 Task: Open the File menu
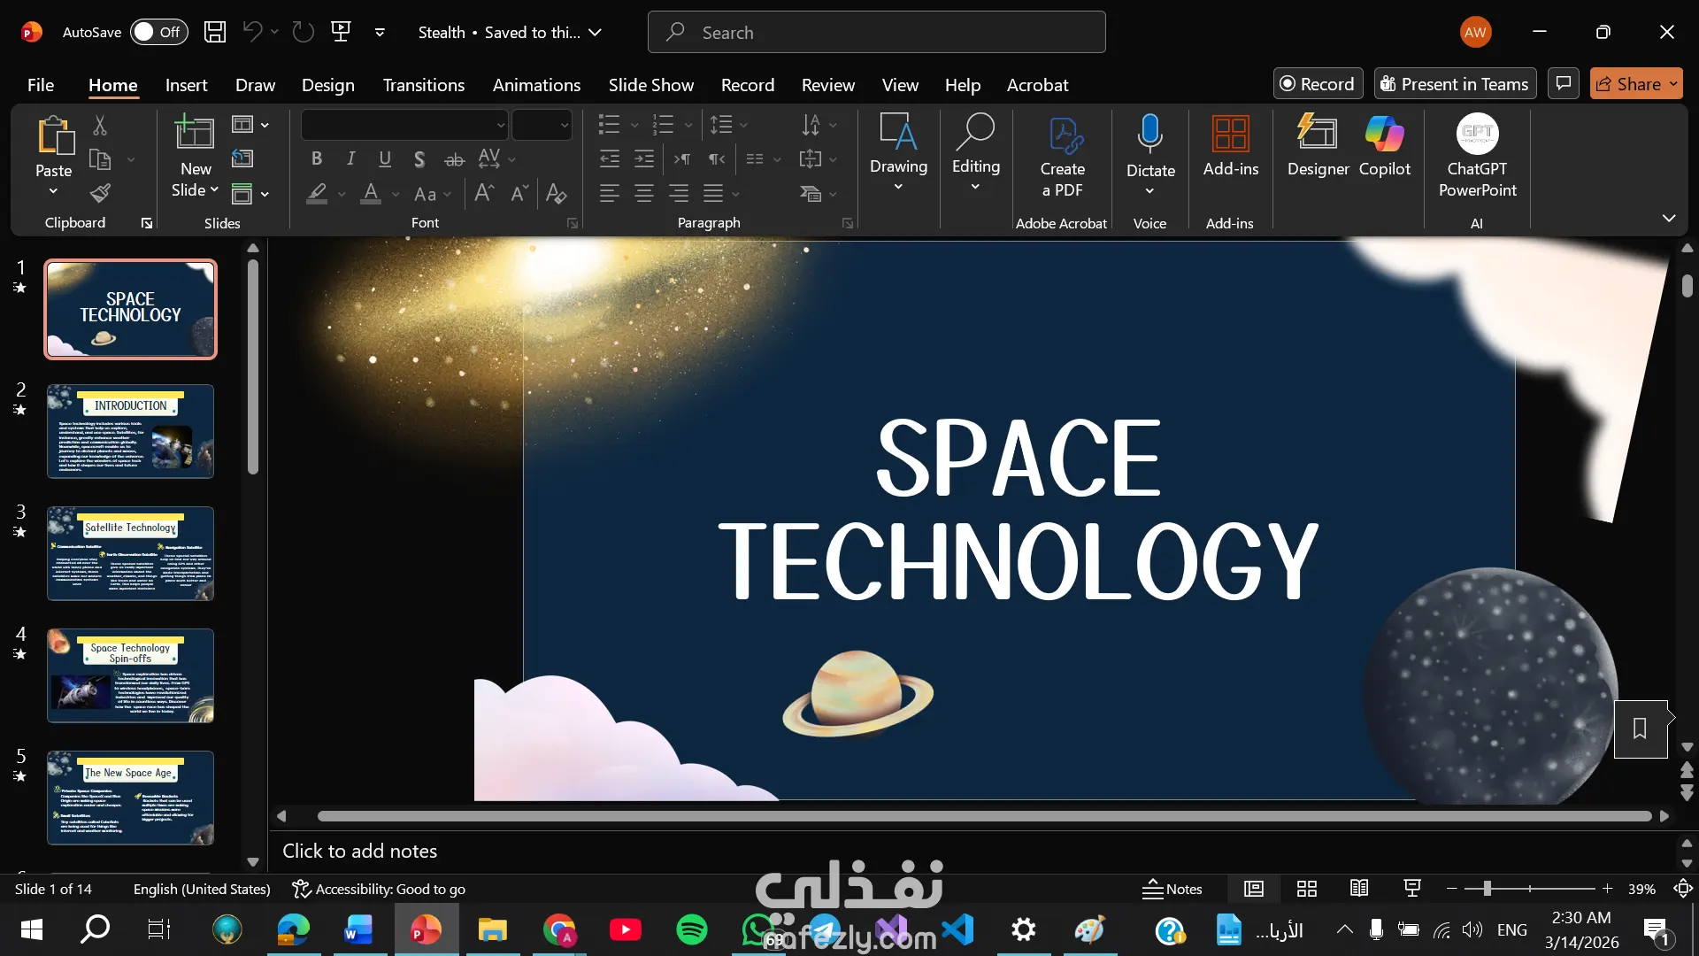[x=41, y=85]
